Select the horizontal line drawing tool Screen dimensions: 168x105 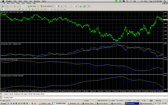pyautogui.click(x=13, y=9)
